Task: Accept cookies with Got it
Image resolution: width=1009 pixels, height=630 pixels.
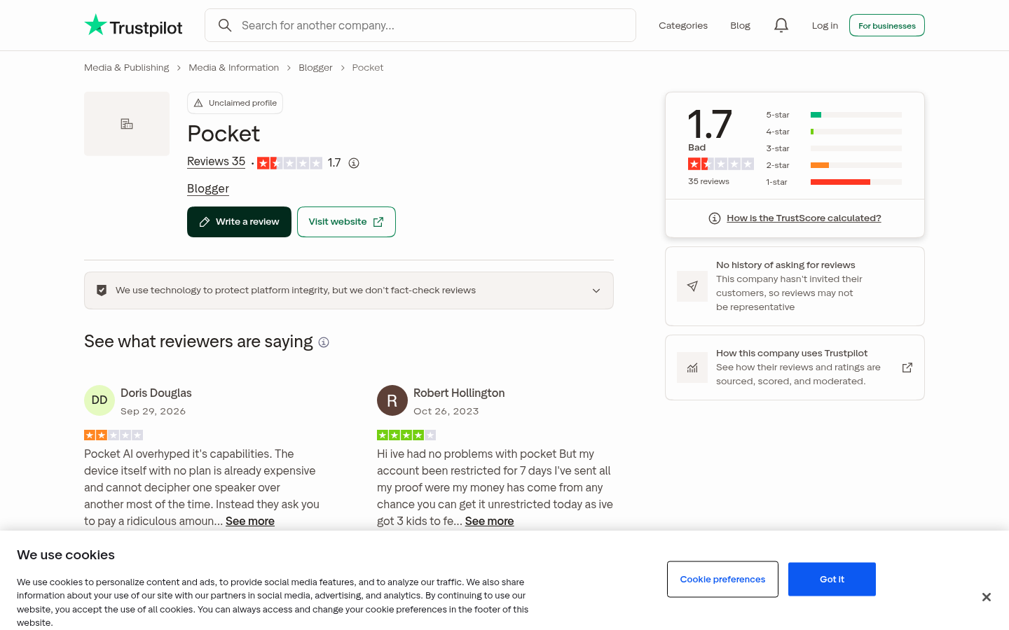Action: tap(832, 580)
